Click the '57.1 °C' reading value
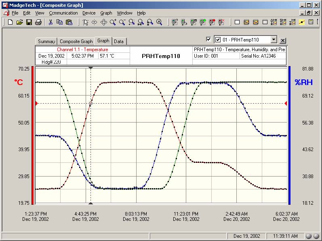This screenshot has height=241, width=322. coord(107,56)
